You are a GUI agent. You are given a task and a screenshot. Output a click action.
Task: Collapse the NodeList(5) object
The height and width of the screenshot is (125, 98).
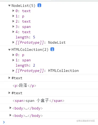pos(9,6)
